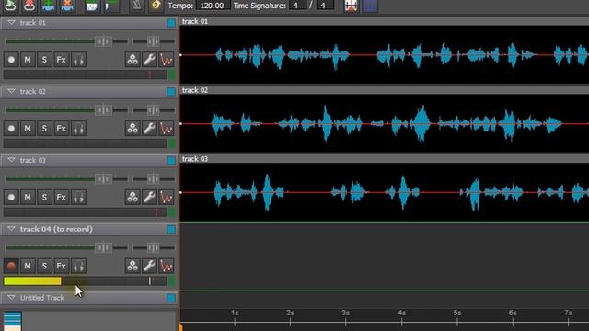
Task: Collapse Untitled Track using its triangle
Action: point(11,298)
